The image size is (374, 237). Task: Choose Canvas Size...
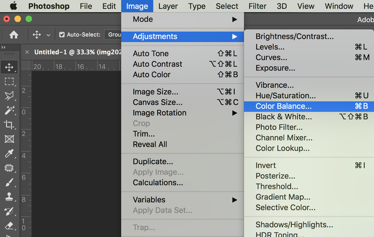point(182,102)
